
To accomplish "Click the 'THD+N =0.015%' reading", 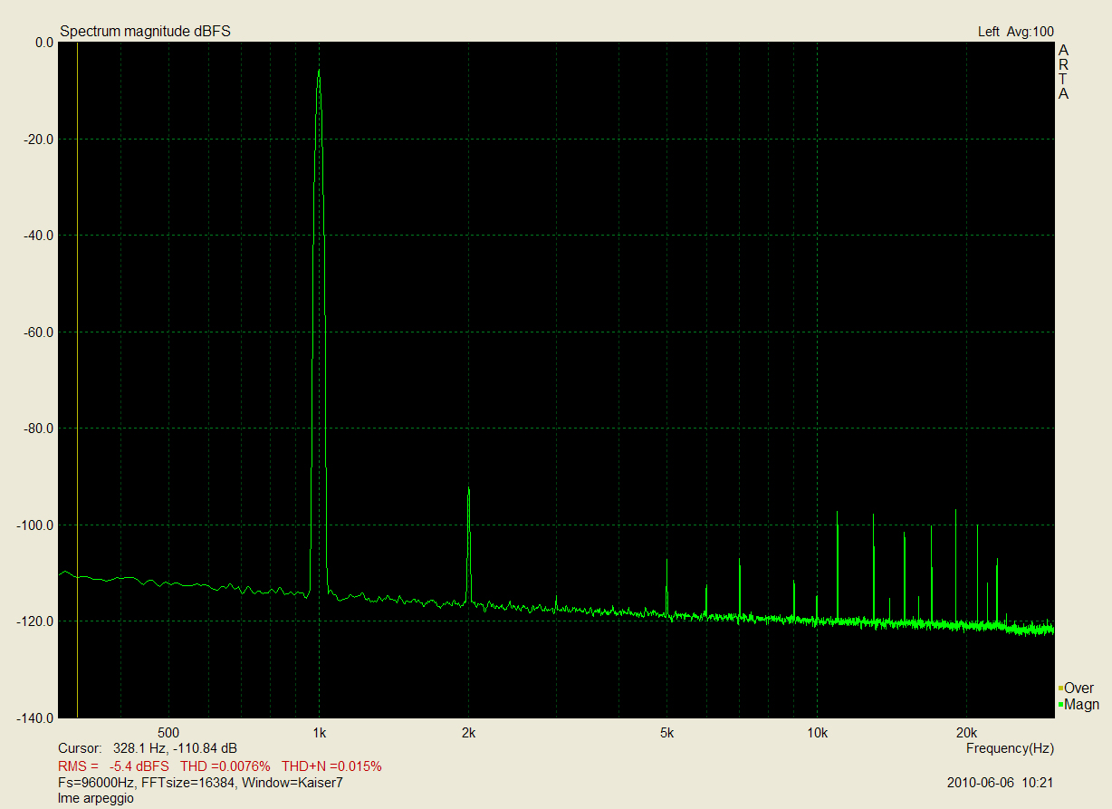I will [x=331, y=766].
